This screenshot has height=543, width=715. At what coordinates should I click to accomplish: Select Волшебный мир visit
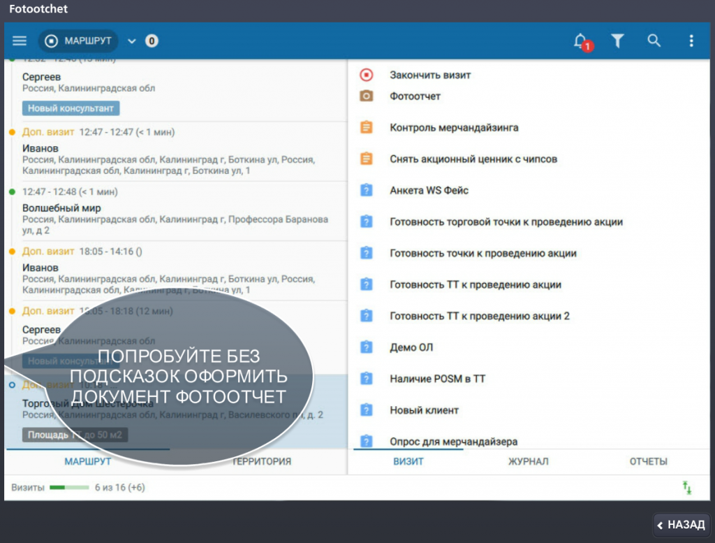176,211
